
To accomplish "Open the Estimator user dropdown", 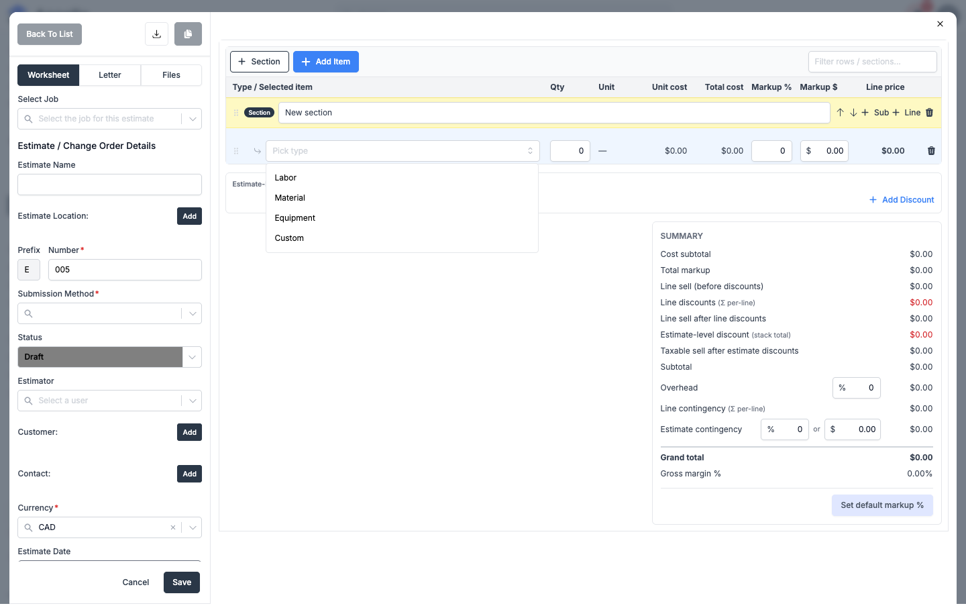I will [x=110, y=401].
